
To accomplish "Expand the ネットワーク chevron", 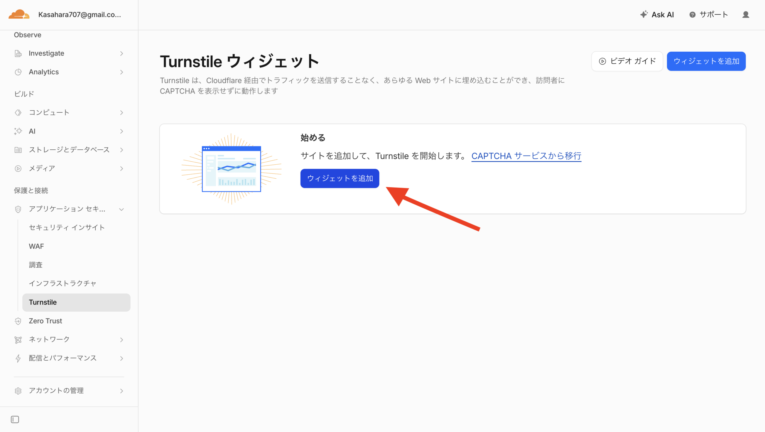I will pyautogui.click(x=122, y=340).
